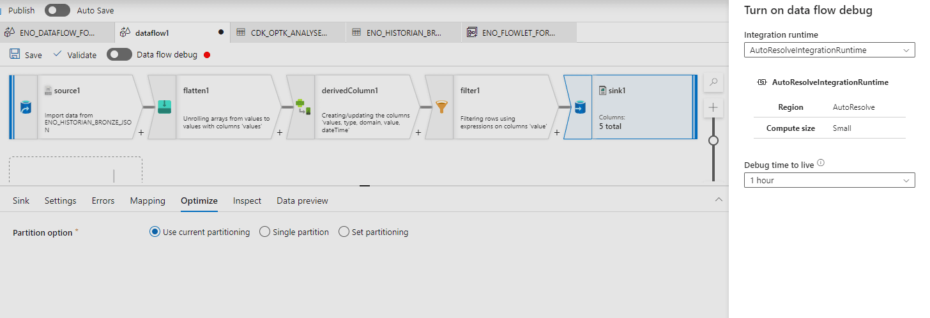Choose Set partitioning option
This screenshot has height=318, width=930.
click(x=344, y=232)
